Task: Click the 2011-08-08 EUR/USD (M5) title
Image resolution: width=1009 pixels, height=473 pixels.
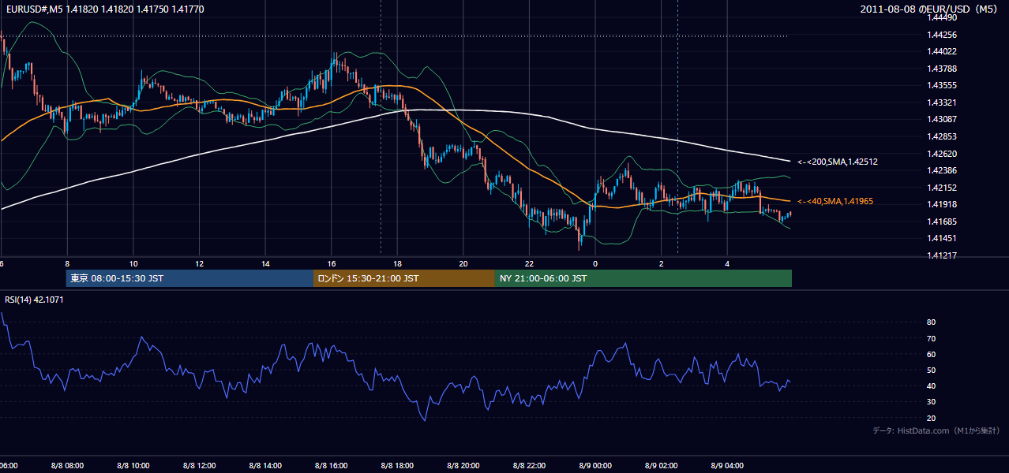Action: pos(930,9)
